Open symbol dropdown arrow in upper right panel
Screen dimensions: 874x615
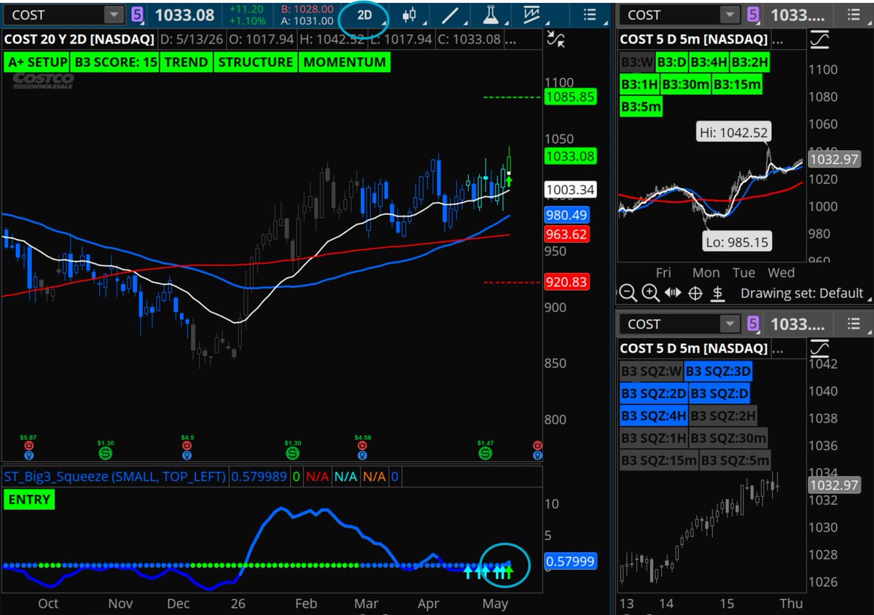point(728,15)
